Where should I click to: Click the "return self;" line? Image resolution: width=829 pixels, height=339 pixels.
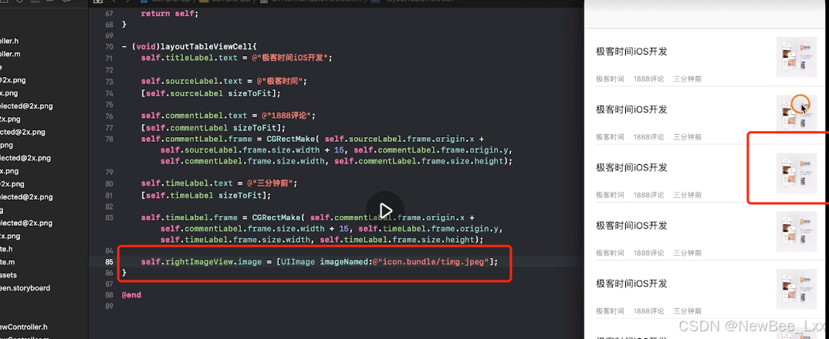(x=169, y=13)
